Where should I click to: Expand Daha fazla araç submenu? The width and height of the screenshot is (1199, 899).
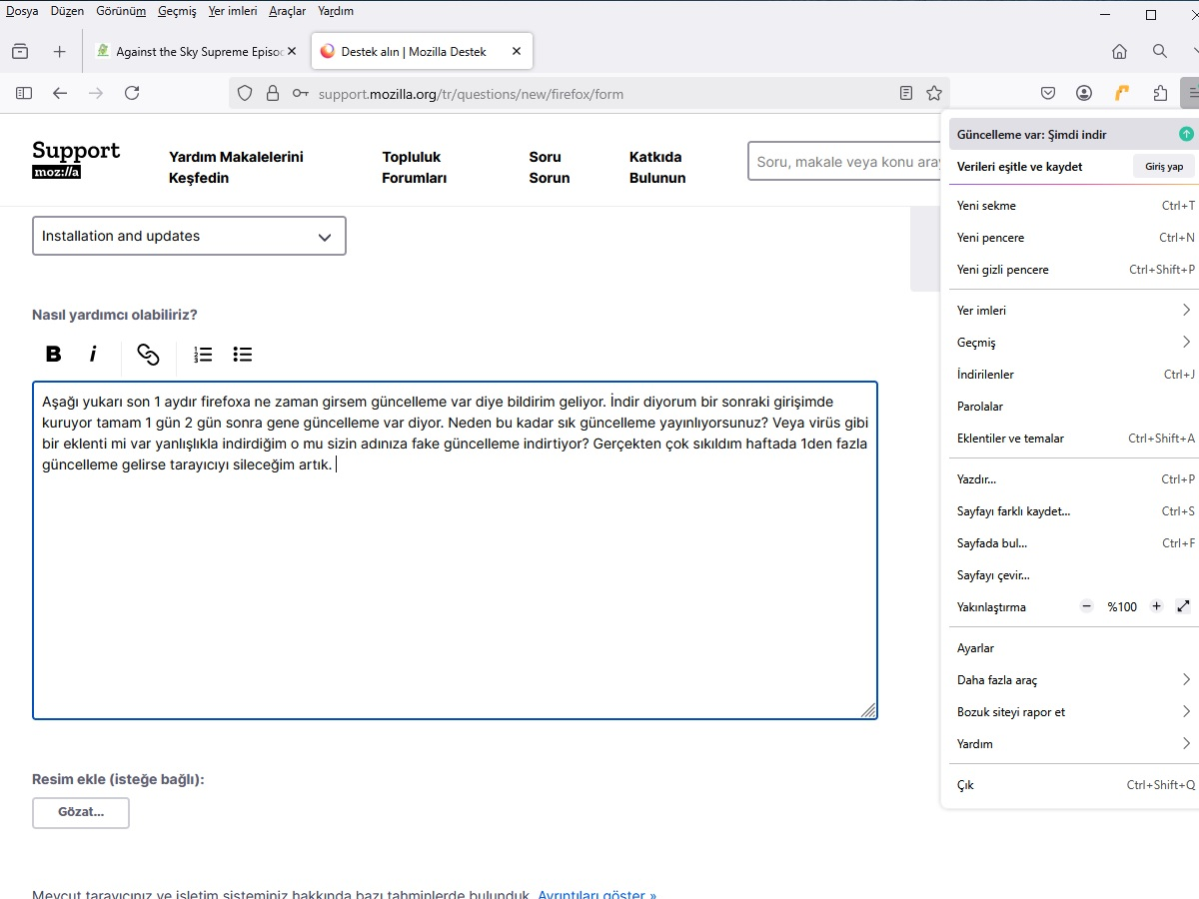pyautogui.click(x=1074, y=680)
